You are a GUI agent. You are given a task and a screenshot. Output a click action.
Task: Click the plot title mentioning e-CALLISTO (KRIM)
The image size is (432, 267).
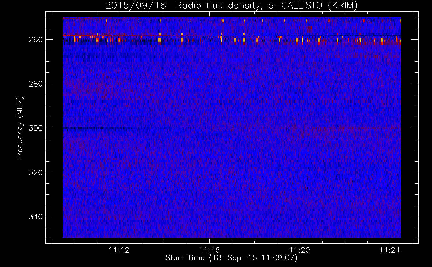tap(231, 6)
